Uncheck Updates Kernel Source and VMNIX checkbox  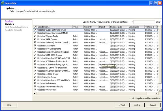(35, 33)
